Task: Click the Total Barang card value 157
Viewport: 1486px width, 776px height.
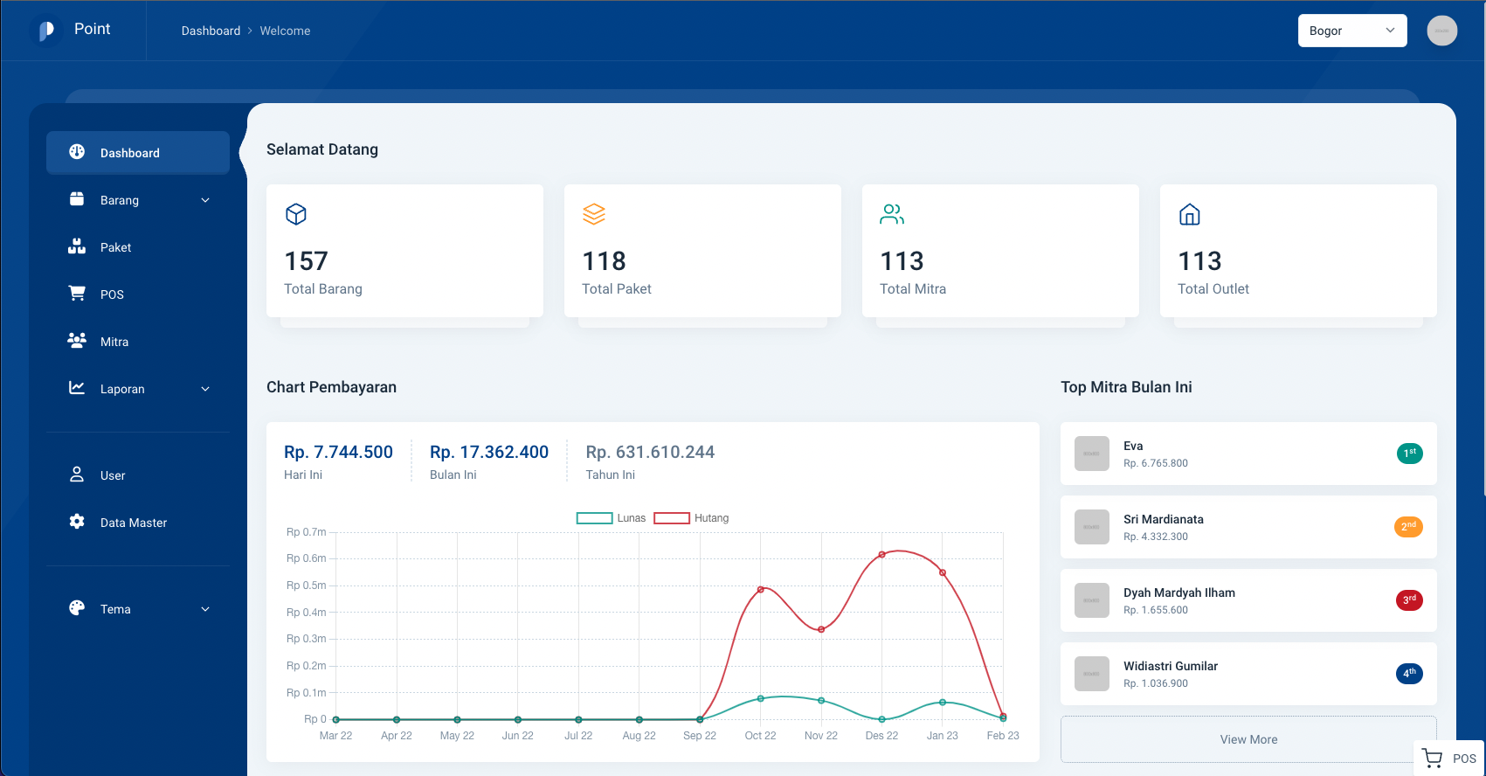Action: click(x=306, y=261)
